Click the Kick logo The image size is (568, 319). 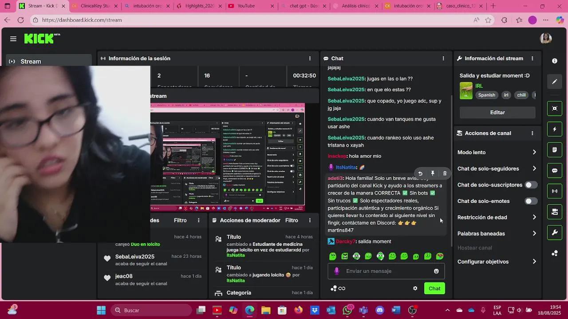click(x=42, y=39)
